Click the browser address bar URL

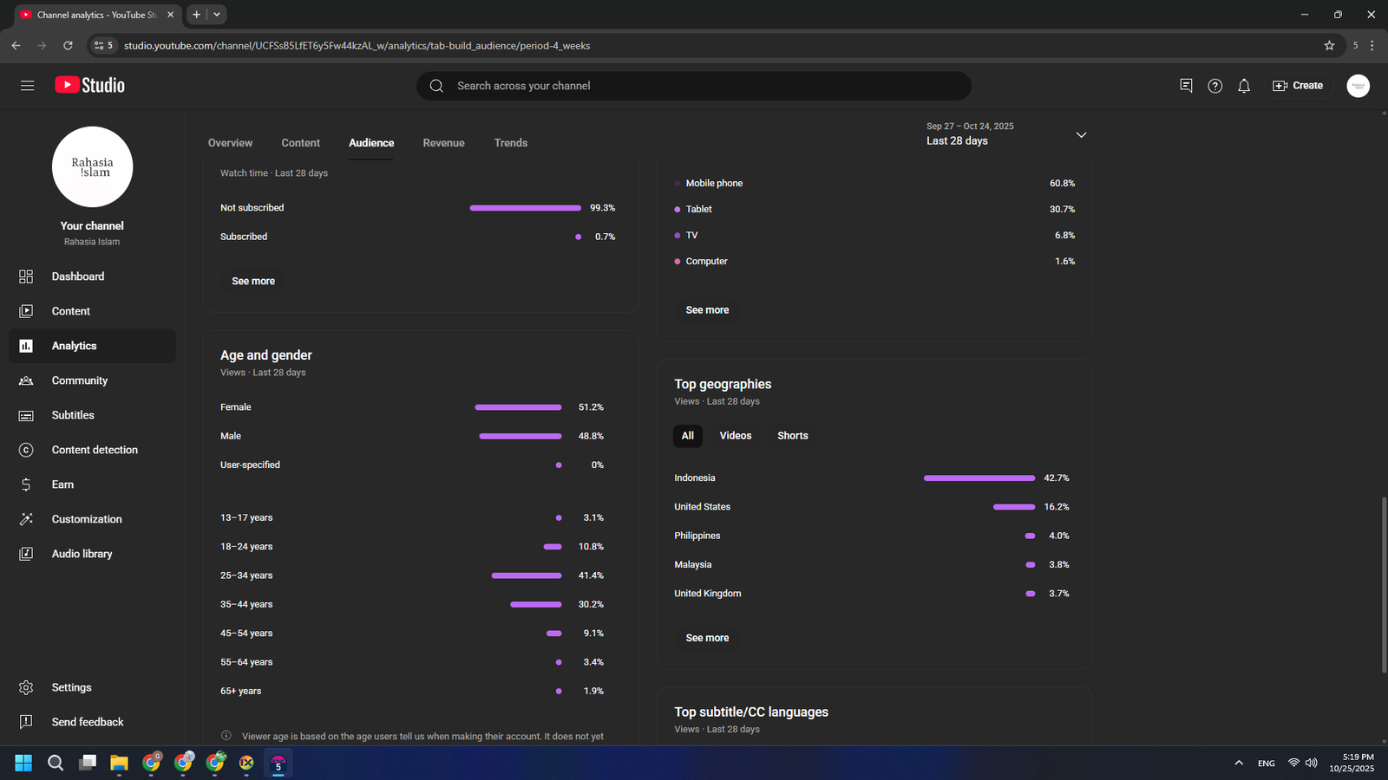(357, 45)
